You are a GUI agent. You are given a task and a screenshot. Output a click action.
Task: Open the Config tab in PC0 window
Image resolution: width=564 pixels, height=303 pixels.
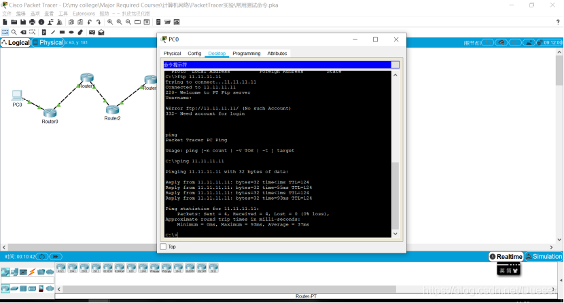194,53
